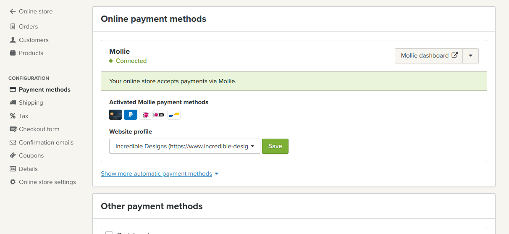Click the Activated Mollie payment methods label
509x234 pixels.
click(x=159, y=102)
